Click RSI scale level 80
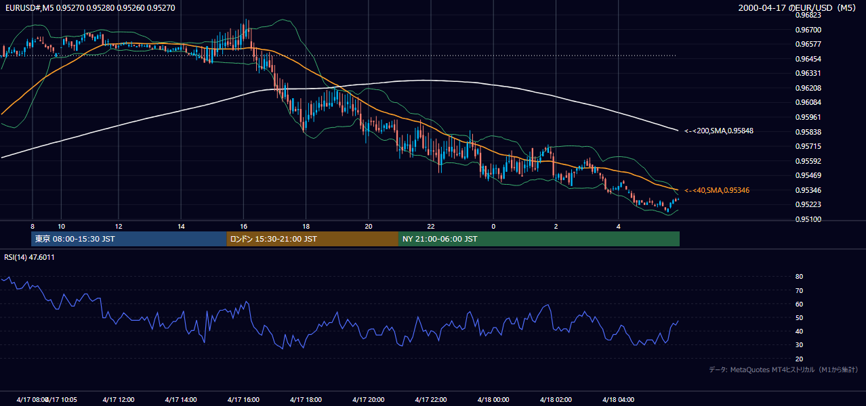The height and width of the screenshot is (406, 866). (x=799, y=277)
